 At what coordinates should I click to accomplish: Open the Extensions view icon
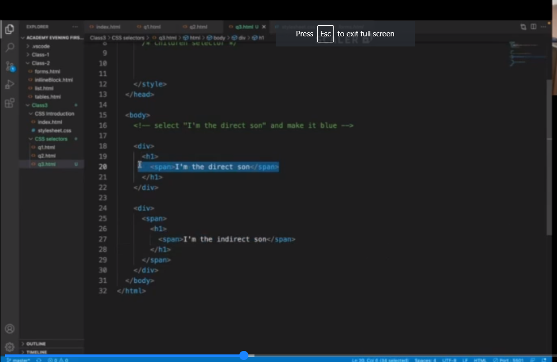tap(9, 103)
